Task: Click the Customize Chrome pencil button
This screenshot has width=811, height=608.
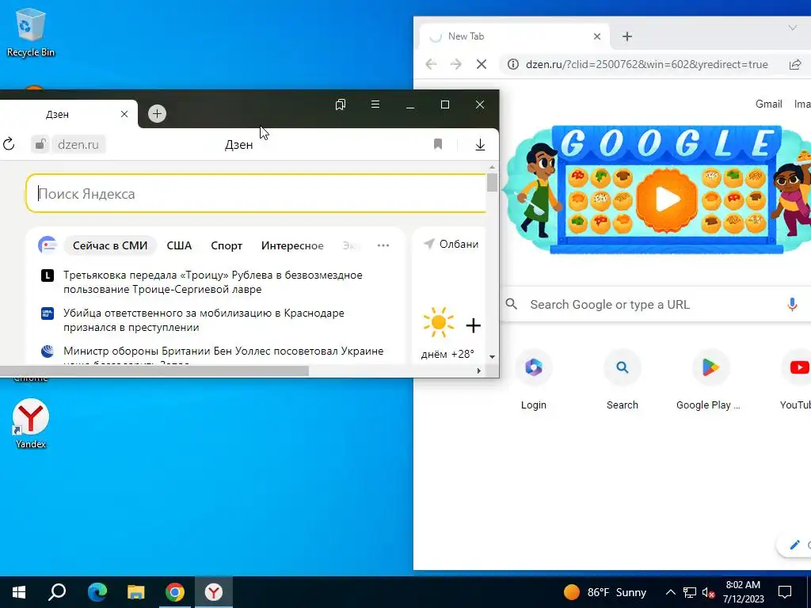Action: [x=795, y=545]
